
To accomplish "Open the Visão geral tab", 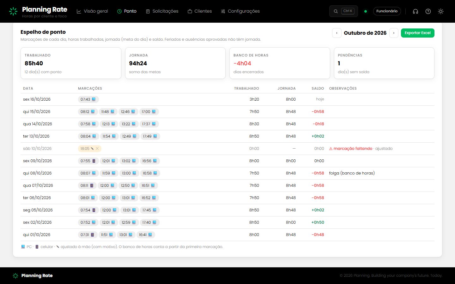I will (x=92, y=11).
